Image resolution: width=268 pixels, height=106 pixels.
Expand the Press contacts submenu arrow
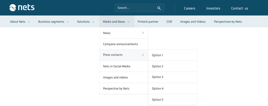coord(143,55)
